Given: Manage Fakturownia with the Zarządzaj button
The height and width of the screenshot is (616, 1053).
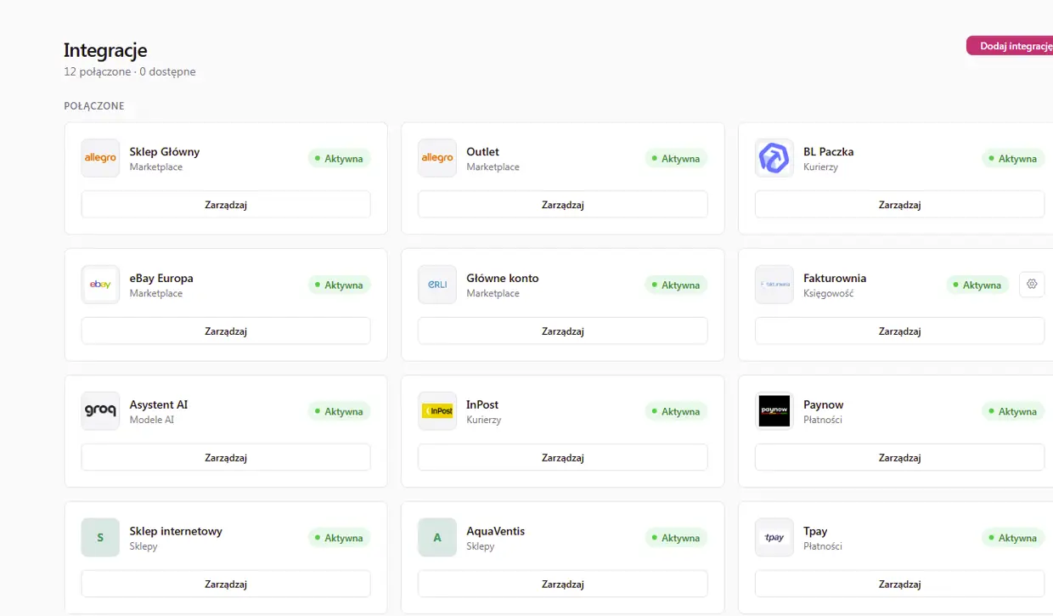Looking at the screenshot, I should (x=900, y=331).
